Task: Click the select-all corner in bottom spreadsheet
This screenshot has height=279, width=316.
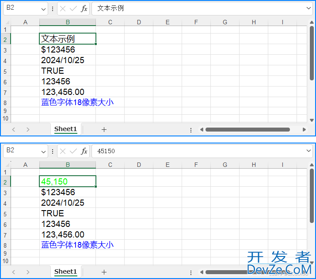Action: [7, 165]
